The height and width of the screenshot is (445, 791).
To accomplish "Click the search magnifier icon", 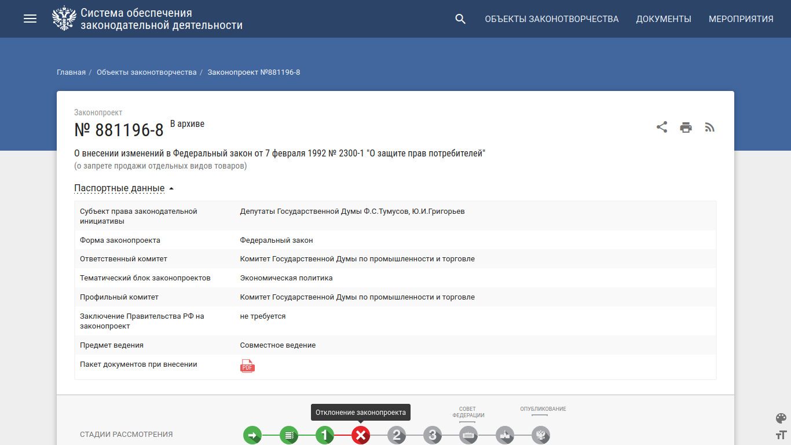I will click(460, 19).
